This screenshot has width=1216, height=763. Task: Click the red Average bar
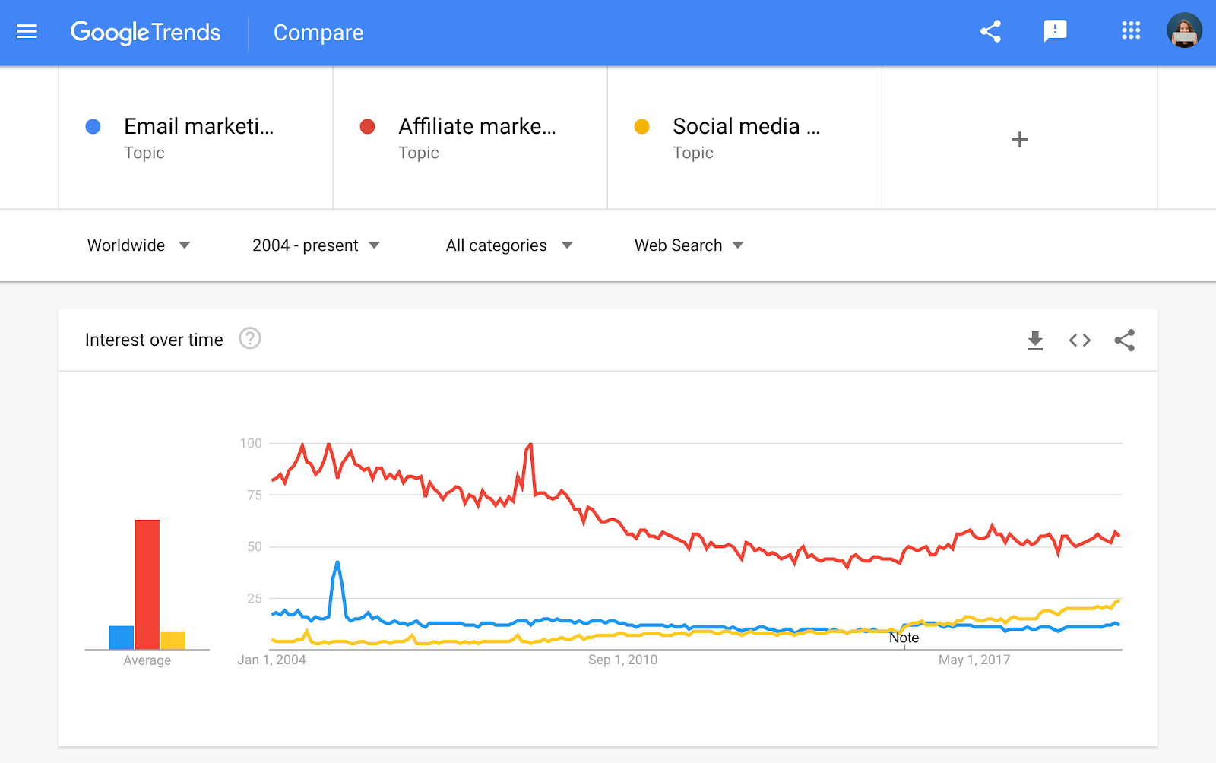[x=147, y=584]
